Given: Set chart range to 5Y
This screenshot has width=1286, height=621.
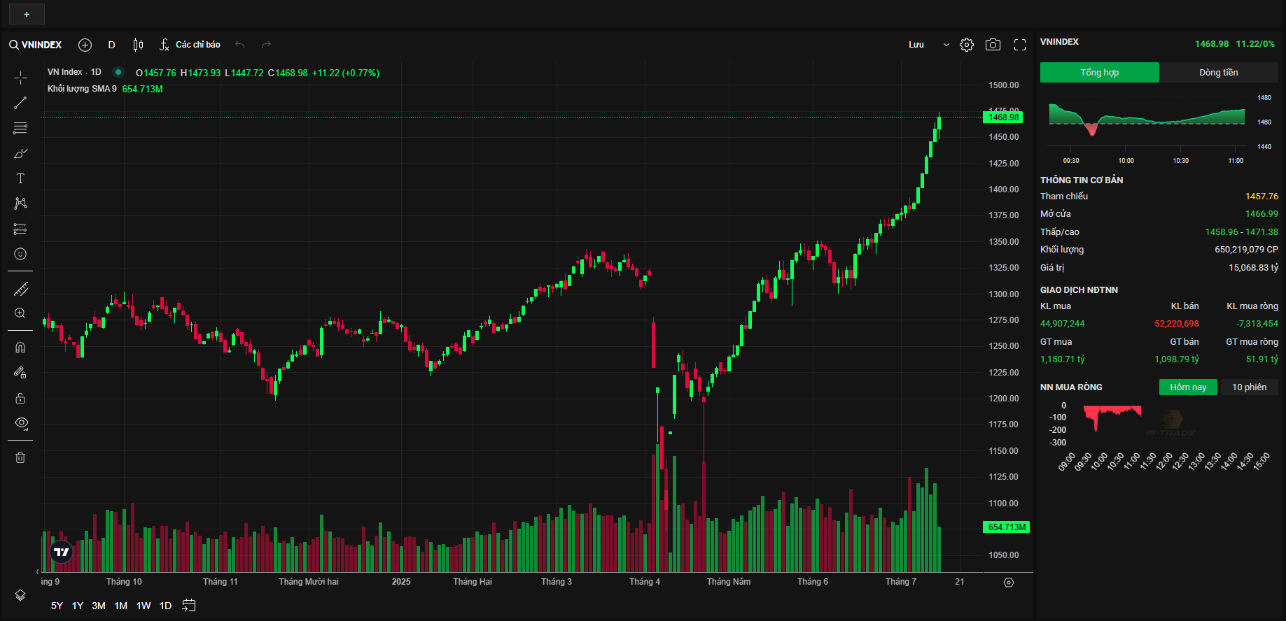Looking at the screenshot, I should point(57,606).
